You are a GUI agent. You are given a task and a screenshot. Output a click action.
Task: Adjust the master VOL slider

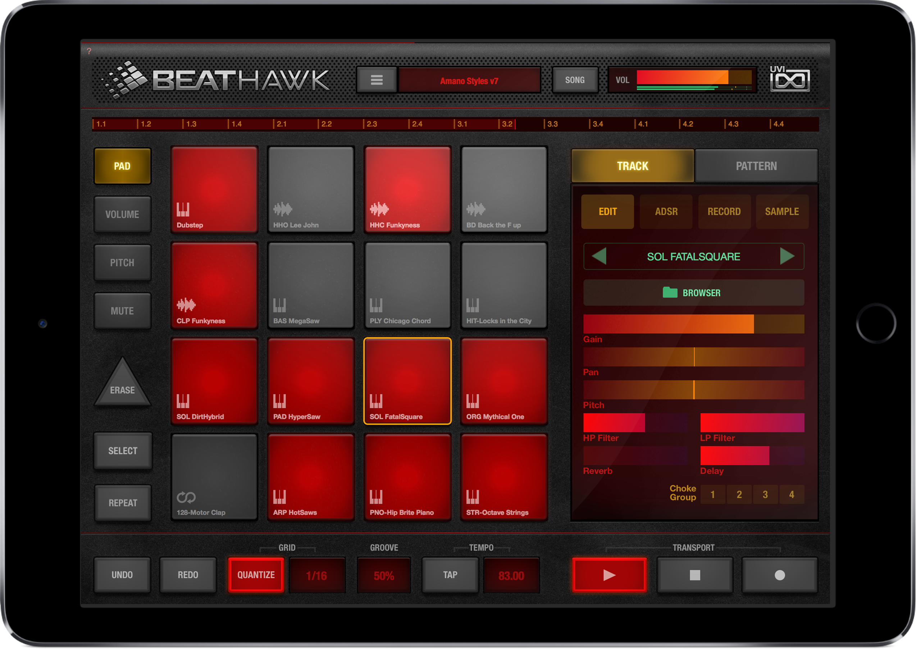click(x=694, y=77)
